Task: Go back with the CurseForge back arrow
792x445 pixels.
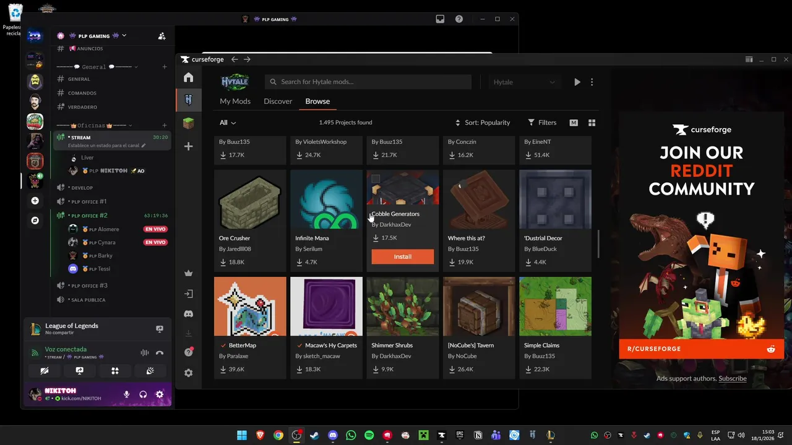Action: 235,59
